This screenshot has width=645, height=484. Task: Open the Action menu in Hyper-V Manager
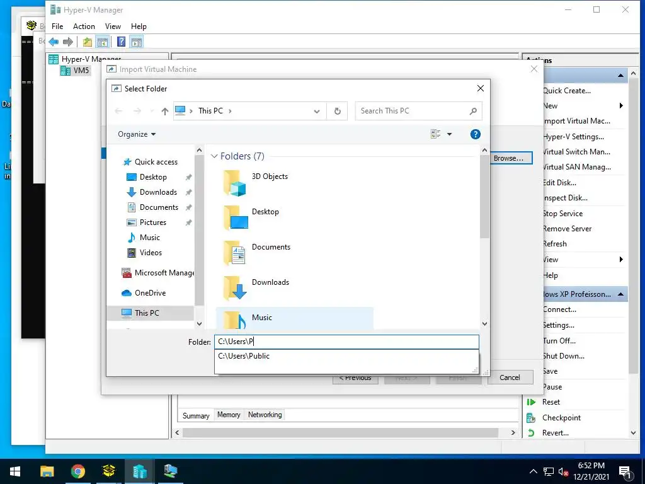pos(84,26)
